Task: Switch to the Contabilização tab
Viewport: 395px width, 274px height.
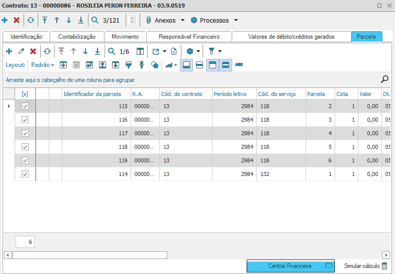Action: [x=77, y=37]
